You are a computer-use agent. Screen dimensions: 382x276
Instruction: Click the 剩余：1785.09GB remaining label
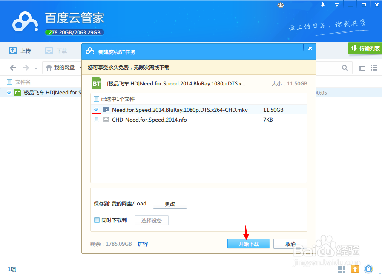coord(111,244)
